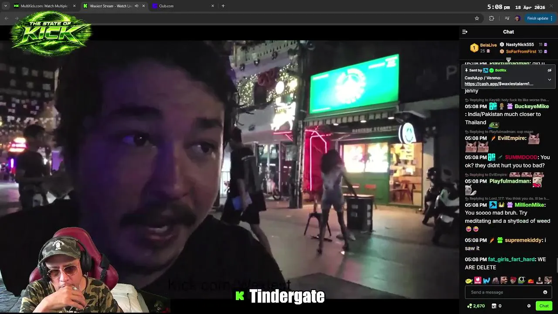Expand the gift leaderboard handle
The width and height of the screenshot is (558, 314).
pyautogui.click(x=508, y=60)
